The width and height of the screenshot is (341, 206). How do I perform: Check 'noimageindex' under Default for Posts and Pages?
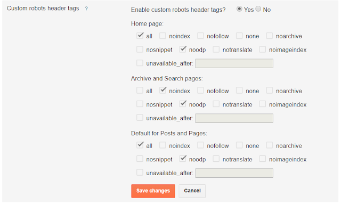click(x=263, y=159)
